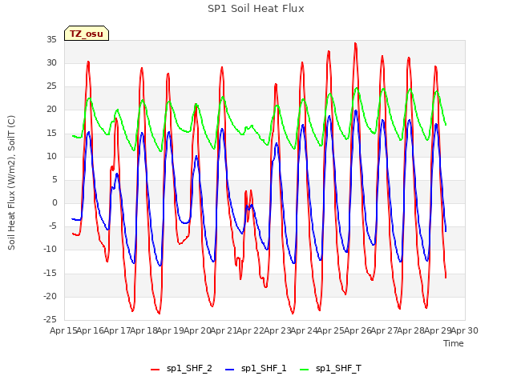Click the 35 y-axis tick label
The height and width of the screenshot is (384, 513).
pyautogui.click(x=51, y=40)
